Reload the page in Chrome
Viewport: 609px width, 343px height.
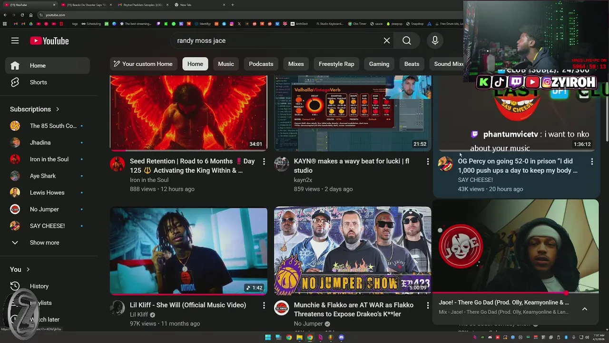coord(22,15)
